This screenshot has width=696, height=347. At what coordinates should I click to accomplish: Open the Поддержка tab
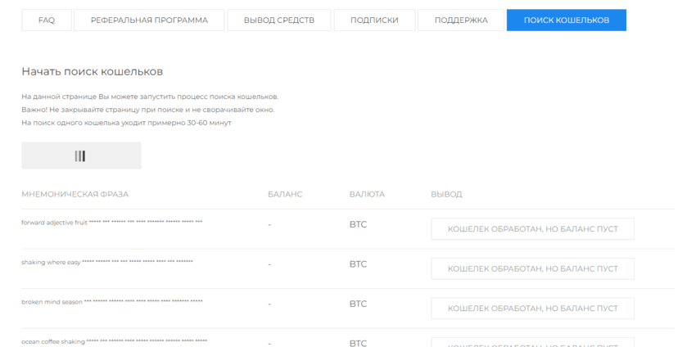click(x=461, y=20)
